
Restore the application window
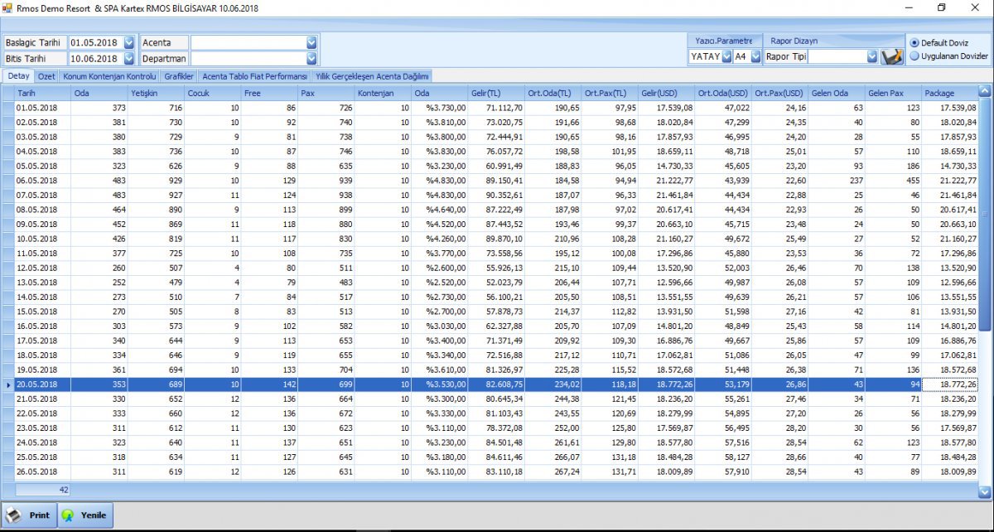point(941,7)
